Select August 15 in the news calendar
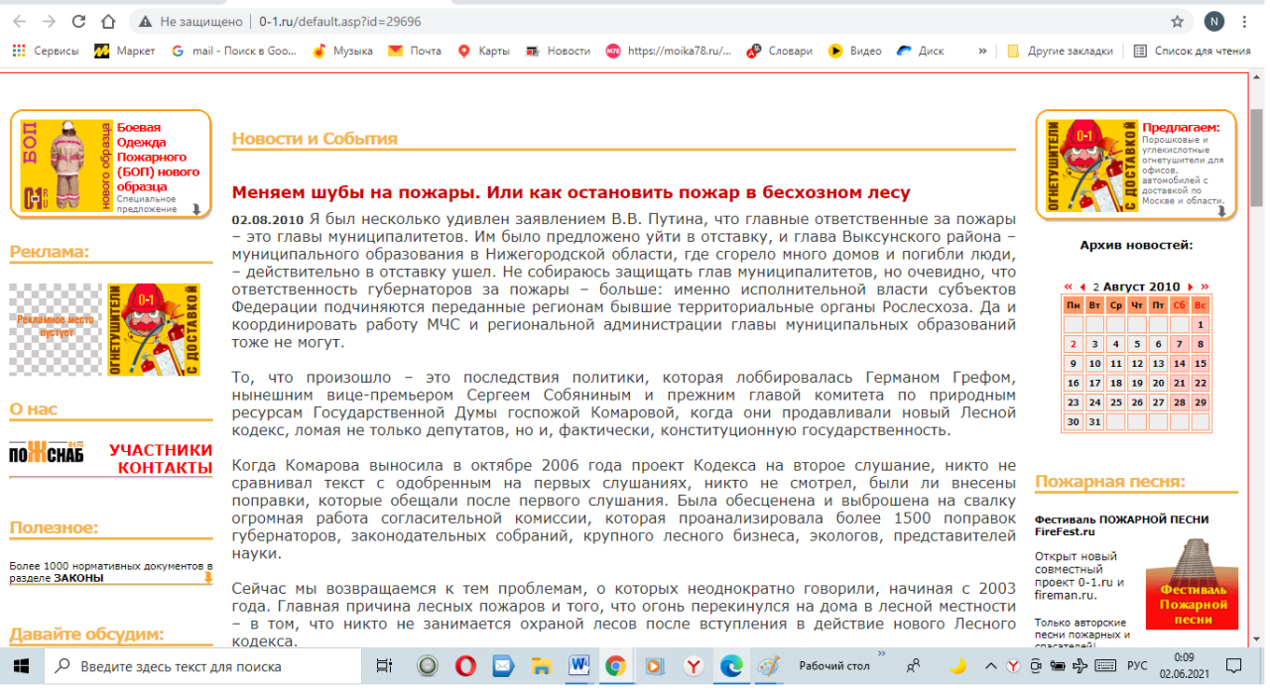This screenshot has height=690, width=1270. (1201, 364)
